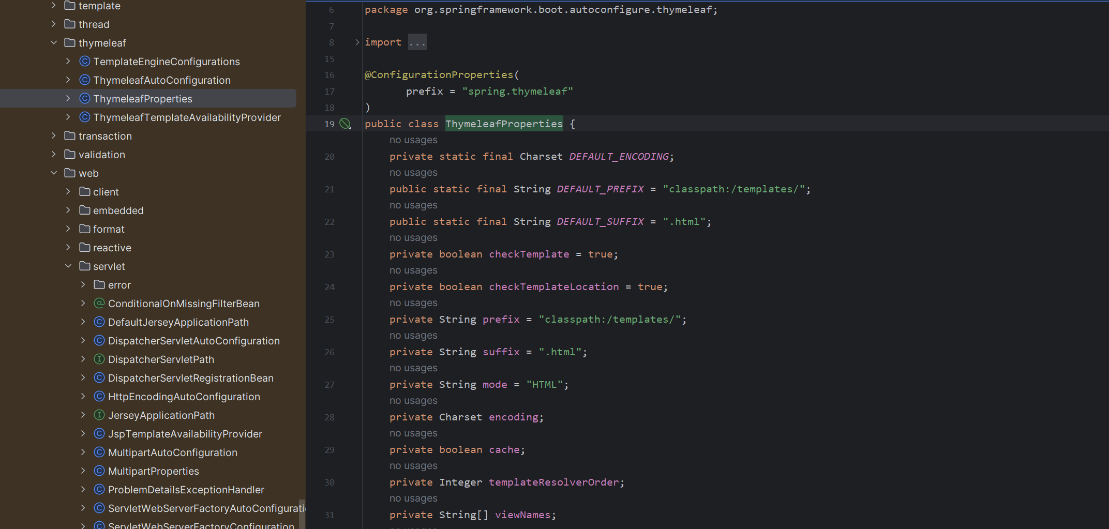Viewport: 1109px width, 529px height.
Task: Collapse the servlet folder
Action: [68, 266]
